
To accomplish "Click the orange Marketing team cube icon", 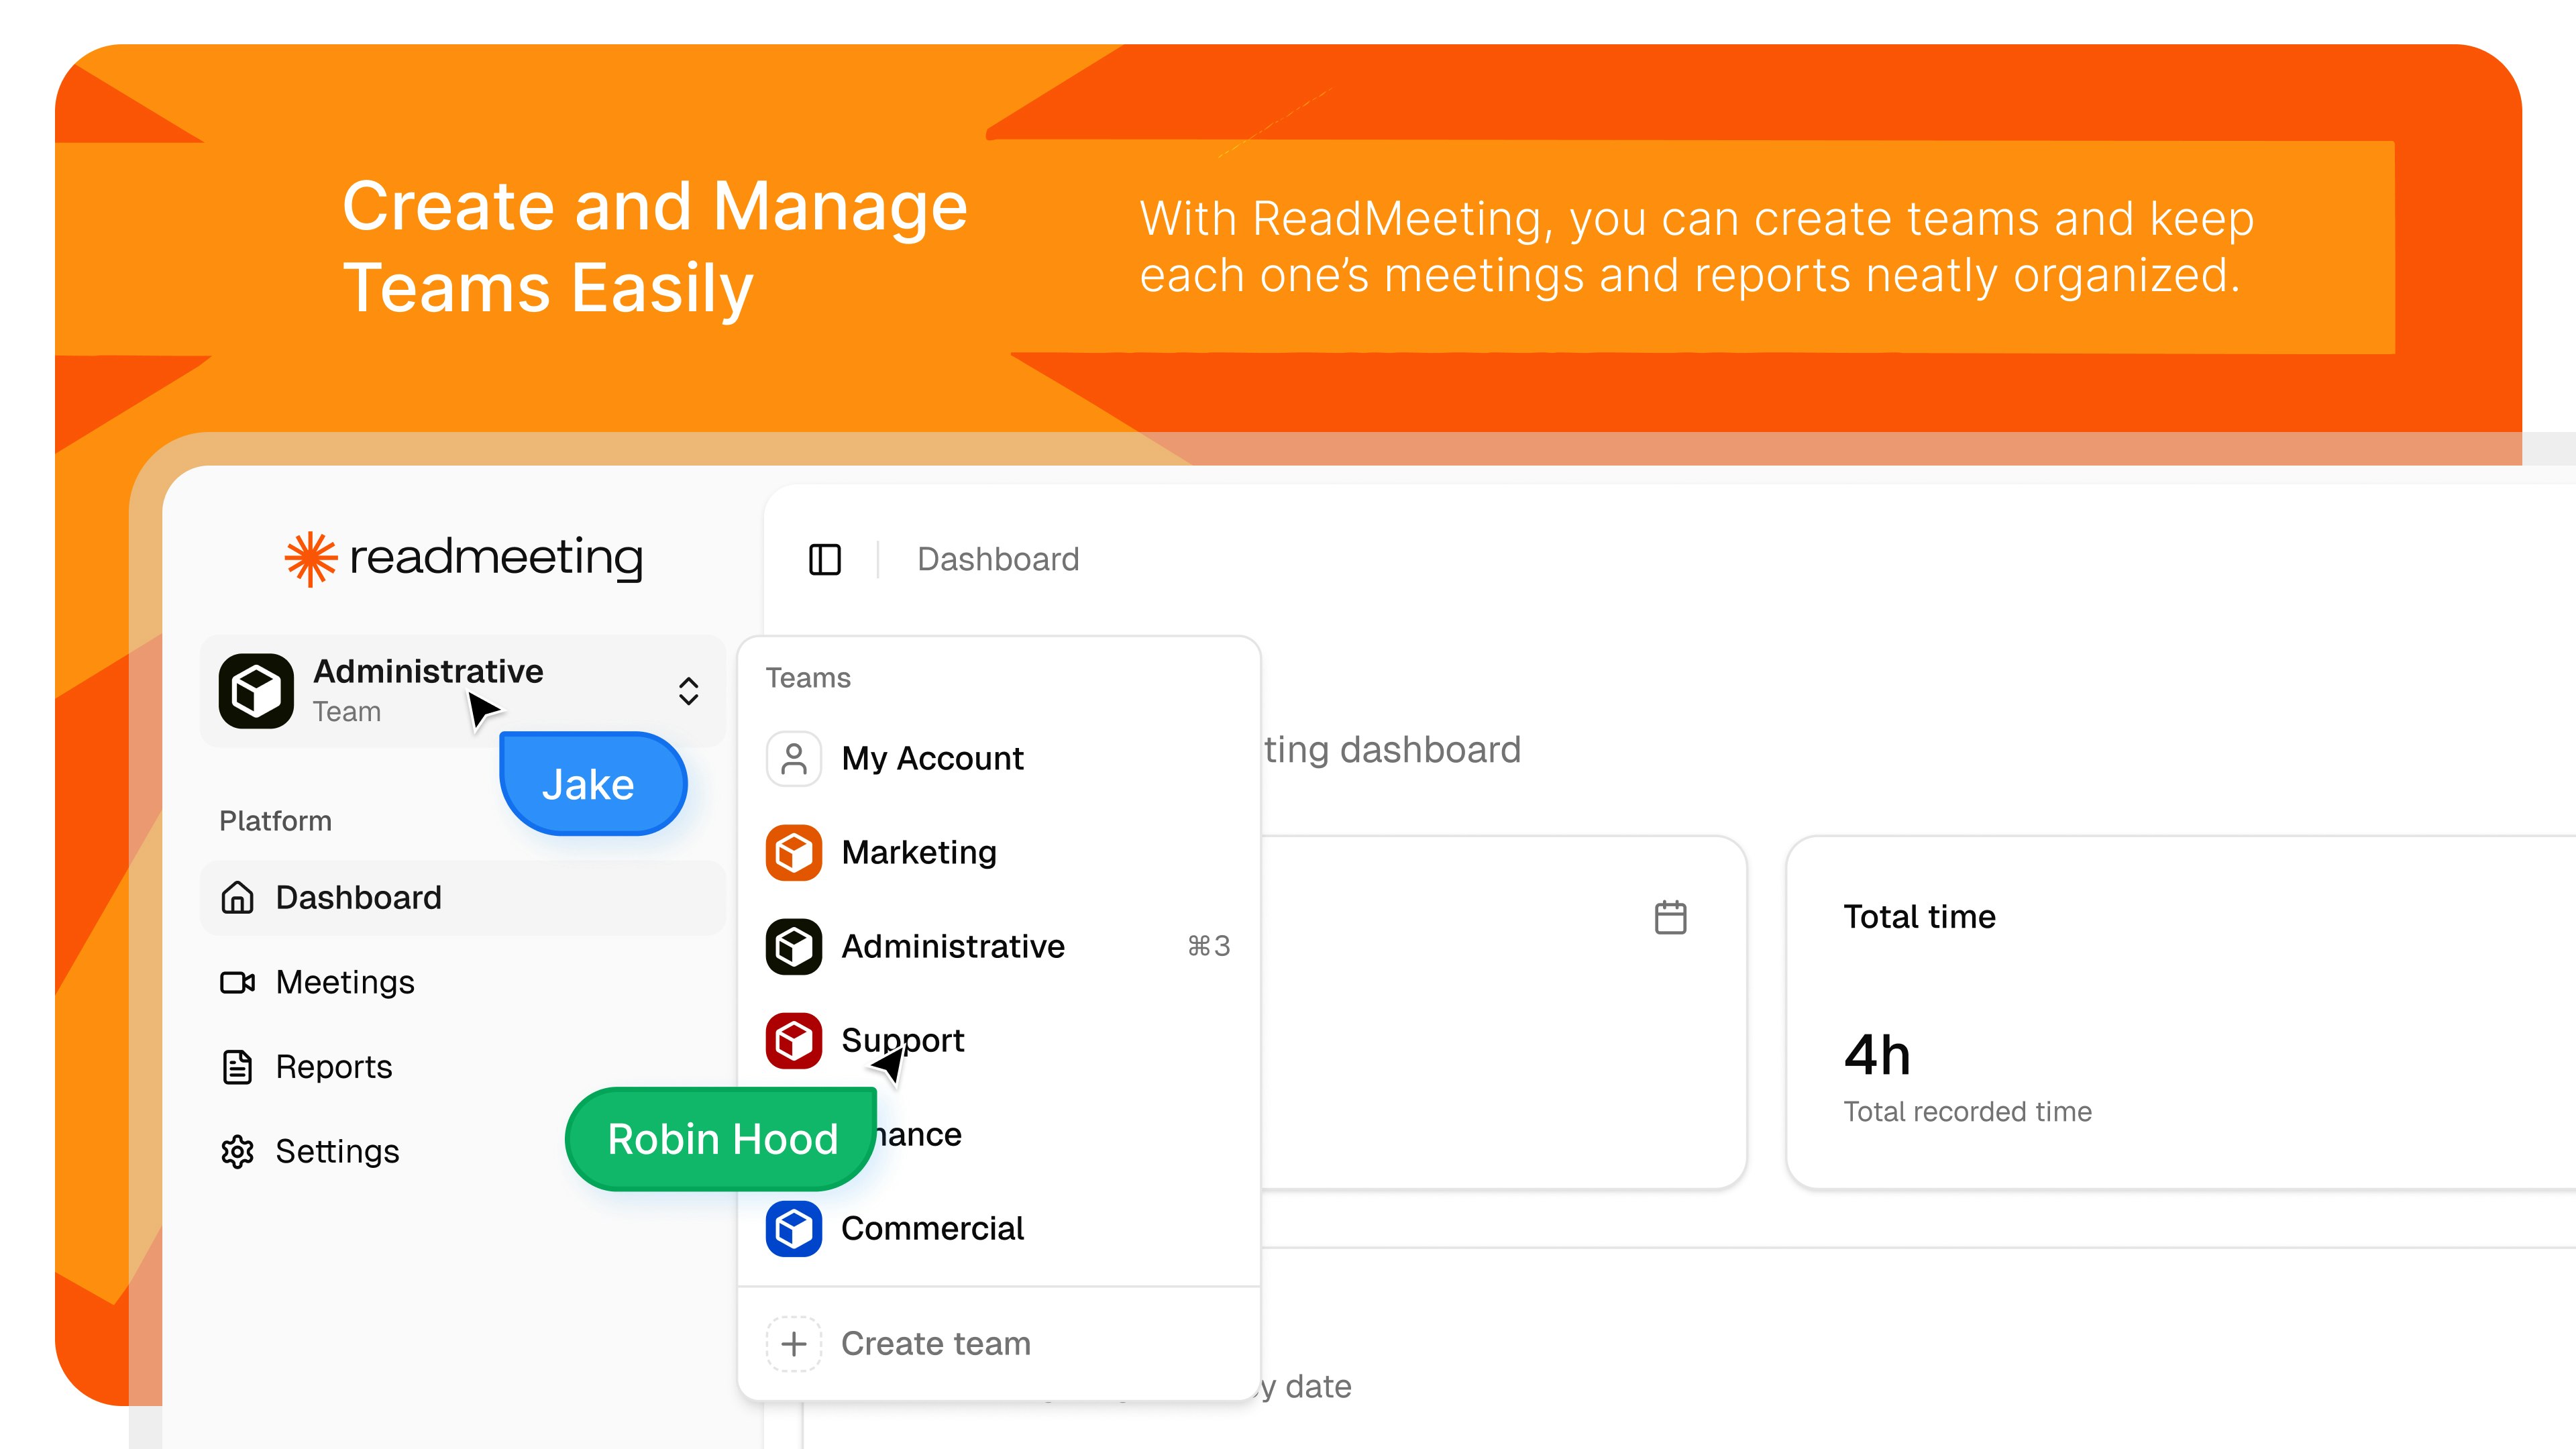I will [793, 852].
